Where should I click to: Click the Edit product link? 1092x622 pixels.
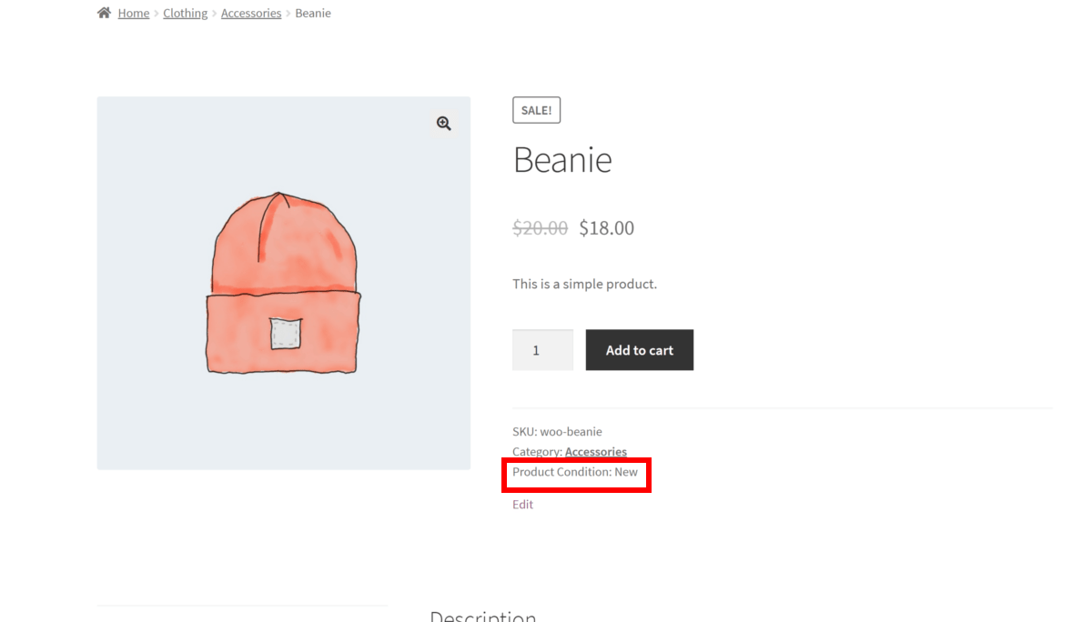click(522, 504)
